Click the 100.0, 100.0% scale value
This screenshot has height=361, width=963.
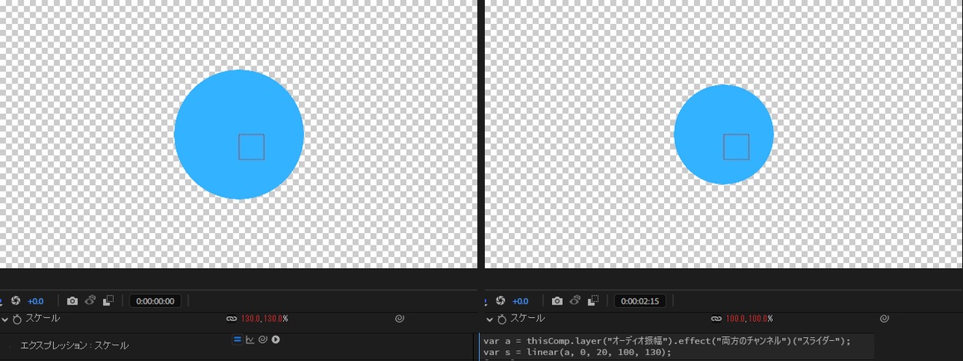point(750,320)
